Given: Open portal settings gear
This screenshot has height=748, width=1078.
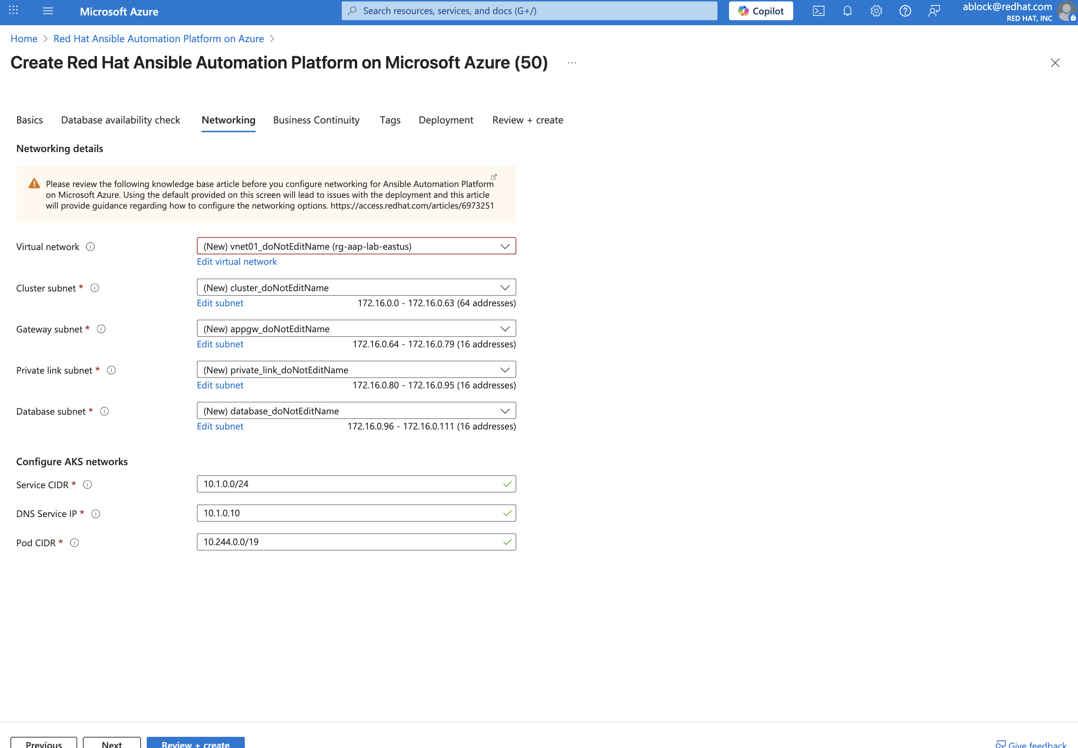Looking at the screenshot, I should tap(876, 11).
